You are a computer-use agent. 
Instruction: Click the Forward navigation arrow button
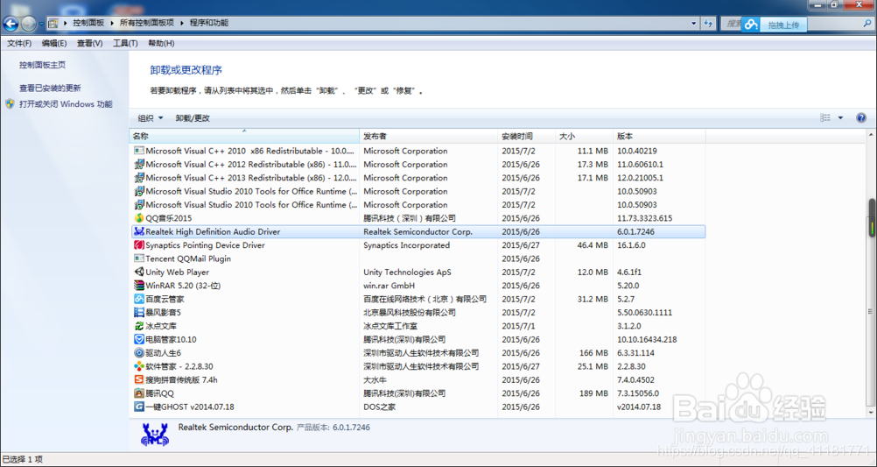29,24
